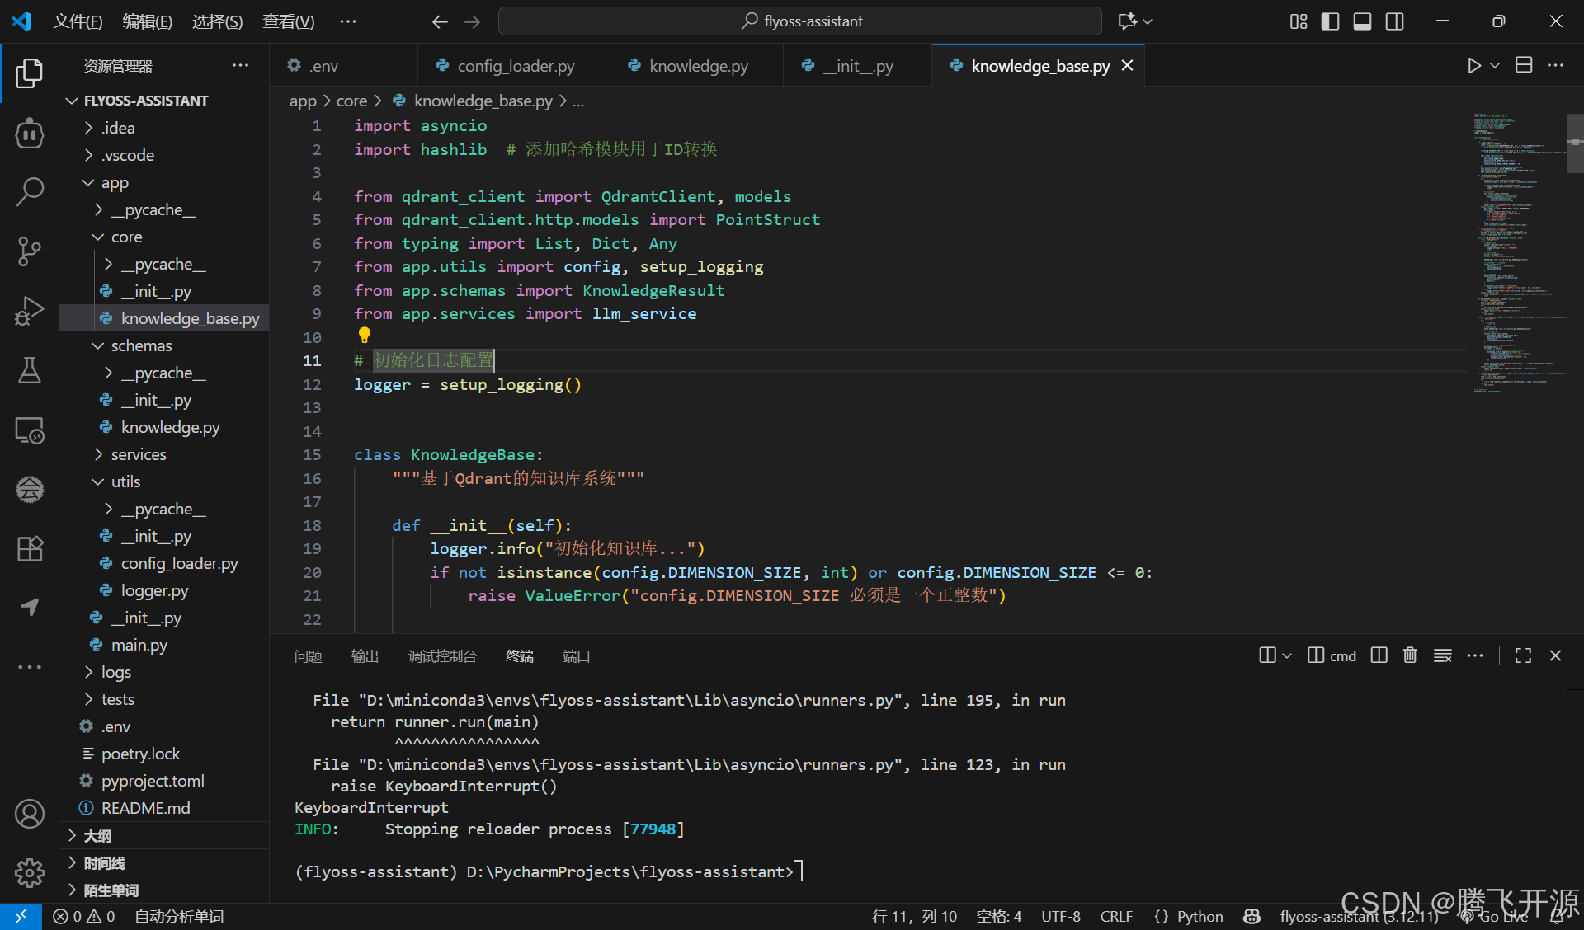Click CRLF line ending in status bar
This screenshot has height=930, width=1584.
(x=1115, y=916)
